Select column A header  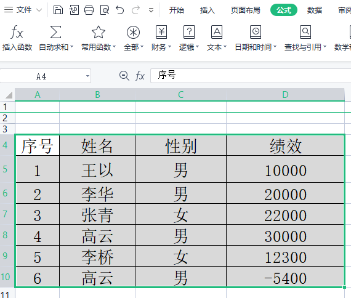tap(38, 94)
